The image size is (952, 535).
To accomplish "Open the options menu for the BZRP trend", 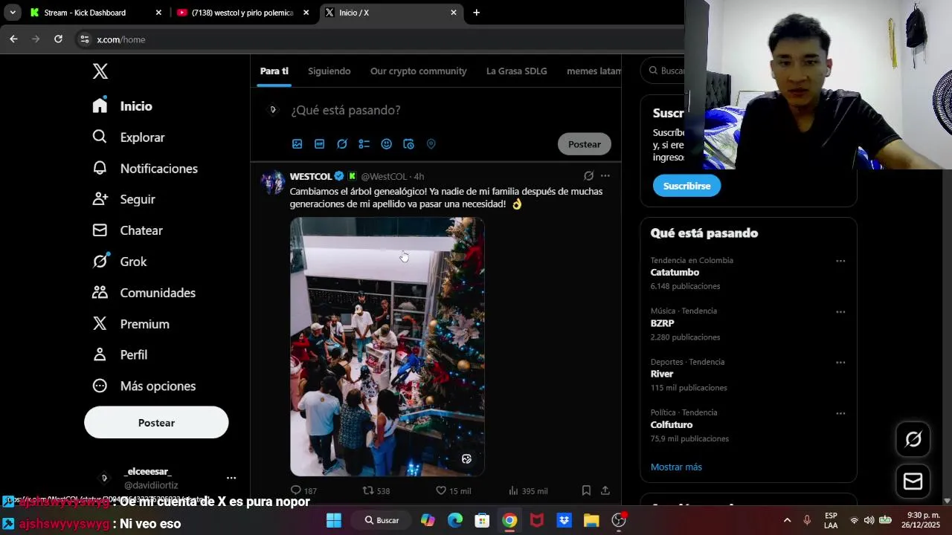I will pyautogui.click(x=840, y=312).
